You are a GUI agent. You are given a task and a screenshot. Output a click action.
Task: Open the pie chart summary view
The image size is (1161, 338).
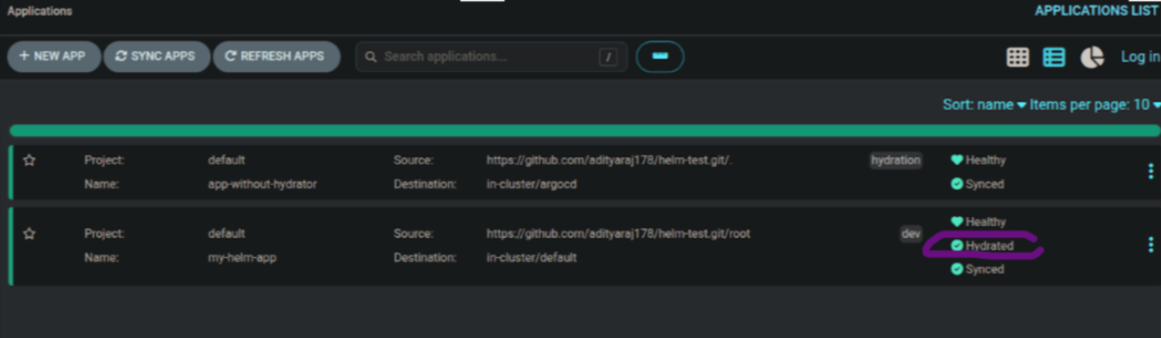[x=1091, y=57]
